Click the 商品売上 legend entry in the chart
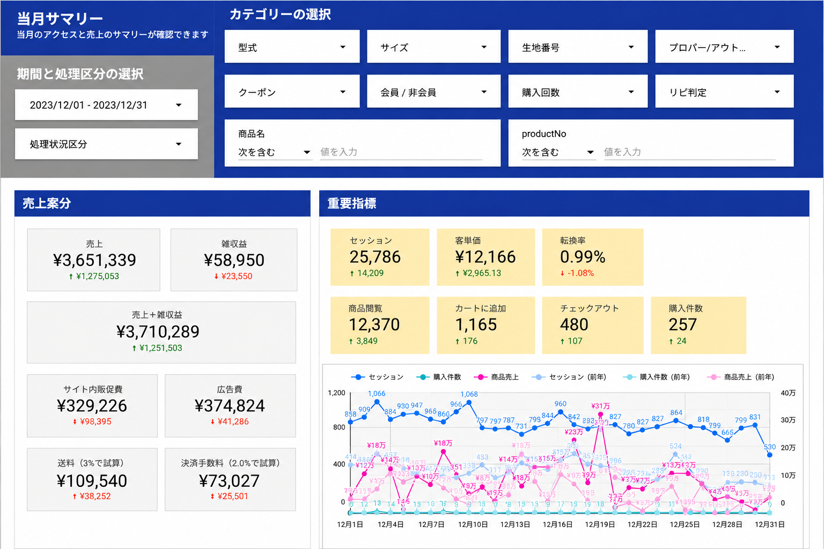824x549 pixels. point(496,377)
